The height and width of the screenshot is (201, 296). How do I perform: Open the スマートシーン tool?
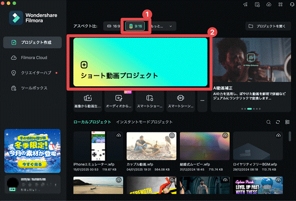pyautogui.click(x=181, y=102)
